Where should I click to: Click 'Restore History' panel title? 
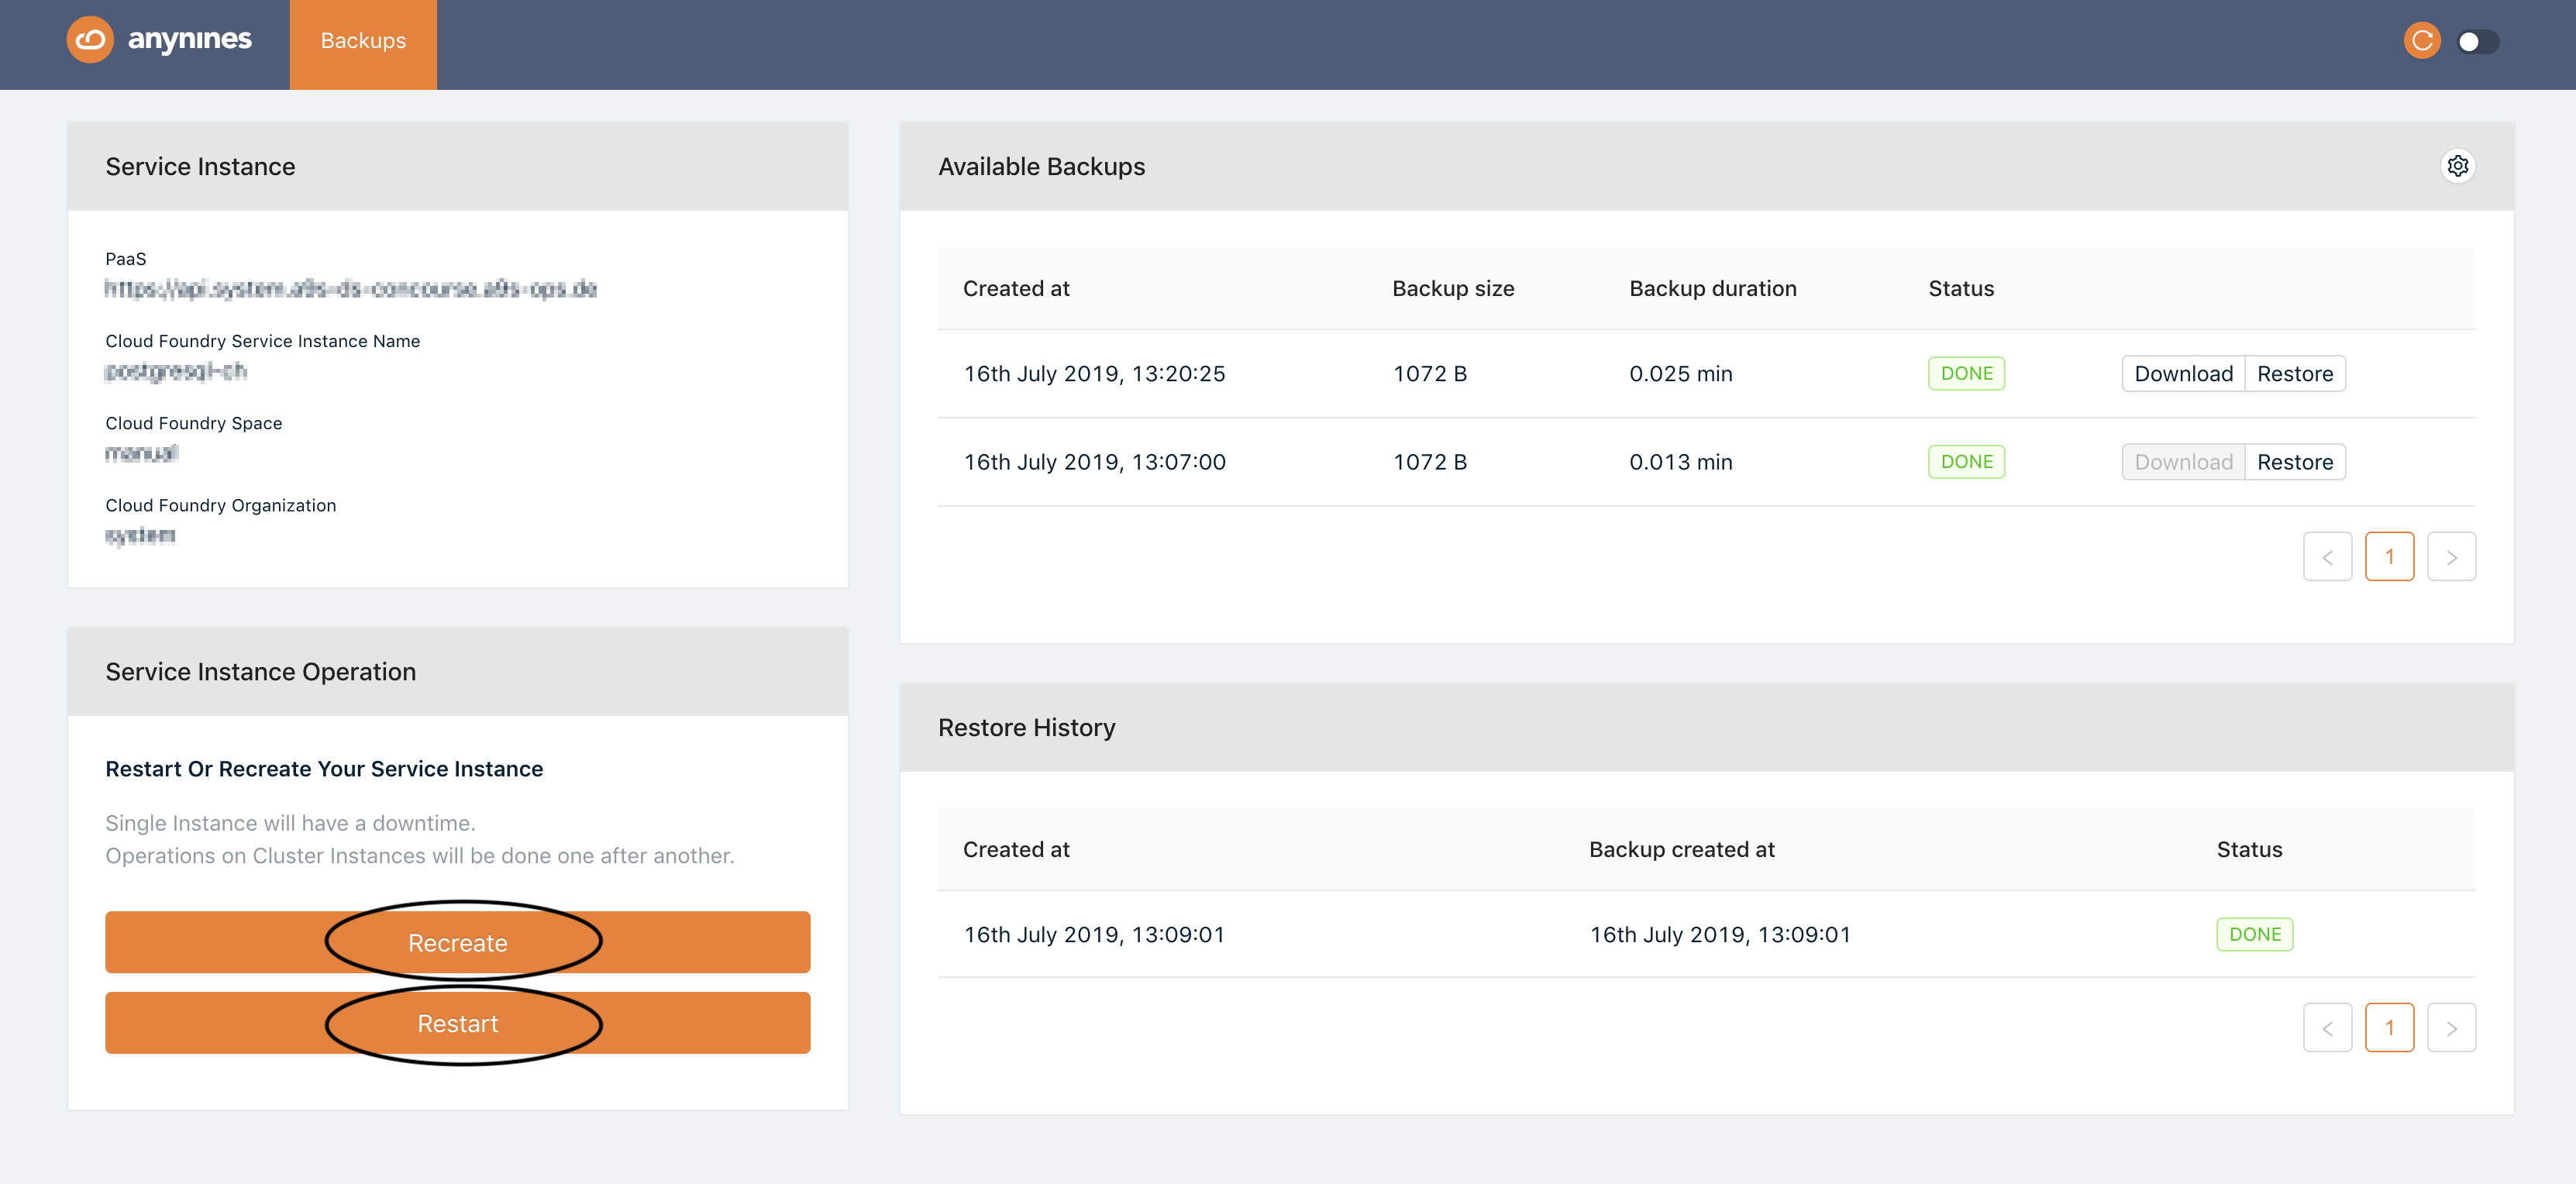1026,728
